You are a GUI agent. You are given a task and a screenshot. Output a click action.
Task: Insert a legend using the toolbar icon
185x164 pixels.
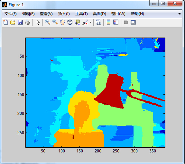click(116, 22)
